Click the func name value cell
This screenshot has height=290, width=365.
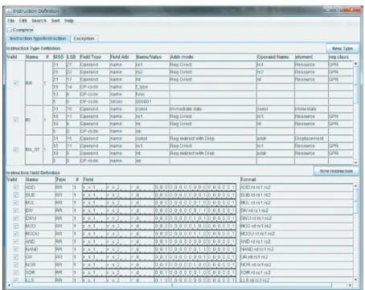[x=153, y=94]
